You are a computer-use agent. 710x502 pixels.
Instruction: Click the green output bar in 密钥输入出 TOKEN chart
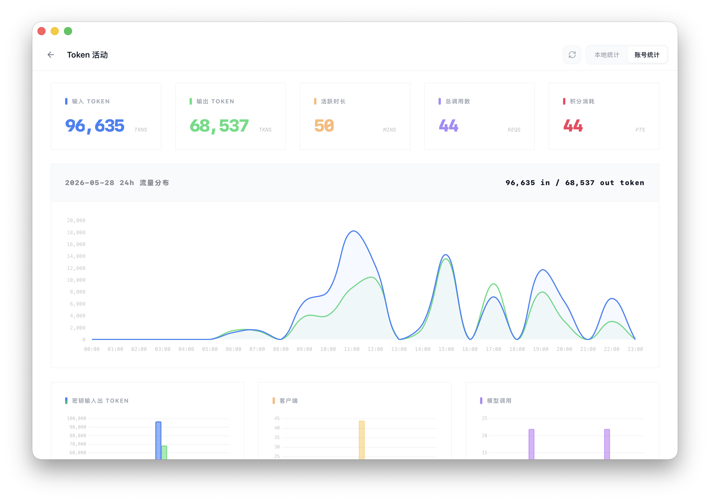tap(164, 452)
